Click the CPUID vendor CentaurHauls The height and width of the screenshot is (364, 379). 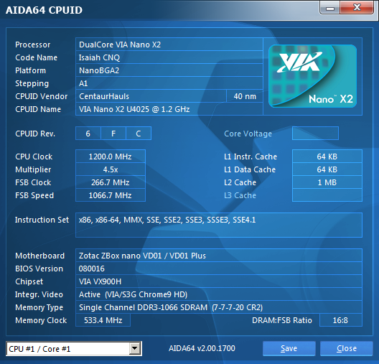tap(151, 96)
